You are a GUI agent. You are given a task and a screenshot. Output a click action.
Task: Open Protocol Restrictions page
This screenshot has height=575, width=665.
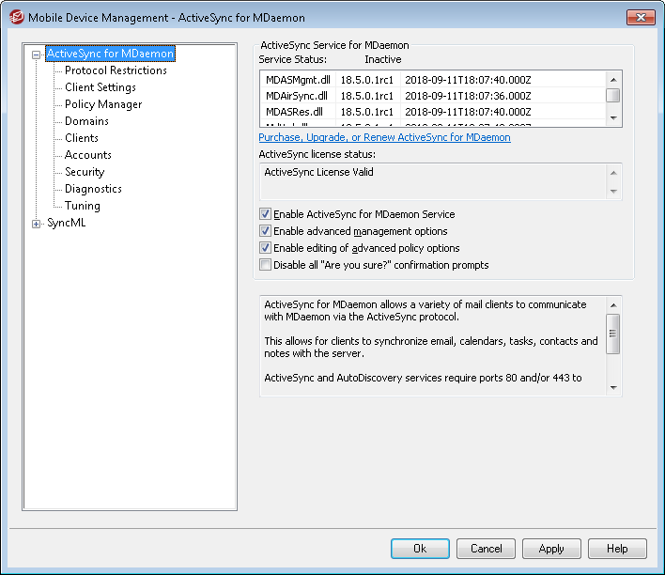pyautogui.click(x=116, y=70)
